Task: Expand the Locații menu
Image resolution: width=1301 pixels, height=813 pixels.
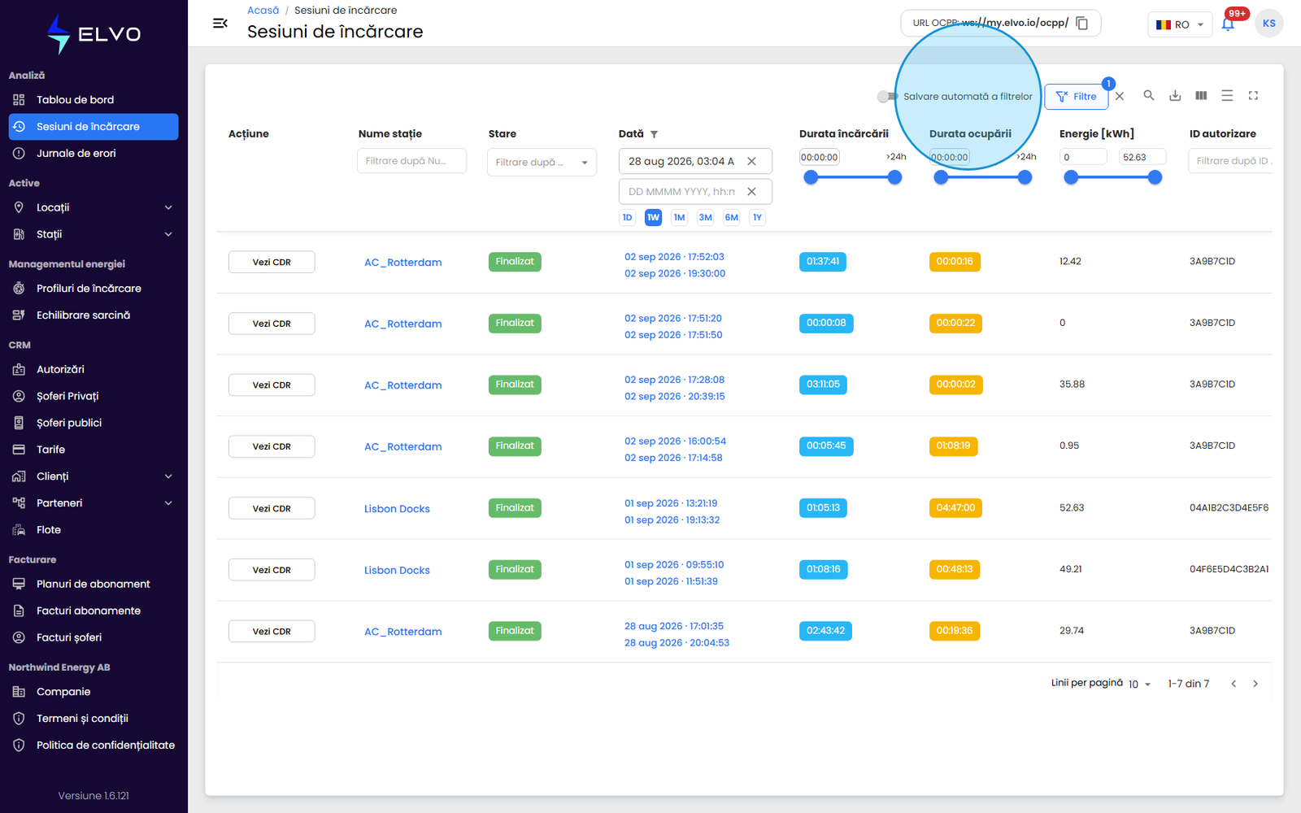Action: pos(168,207)
